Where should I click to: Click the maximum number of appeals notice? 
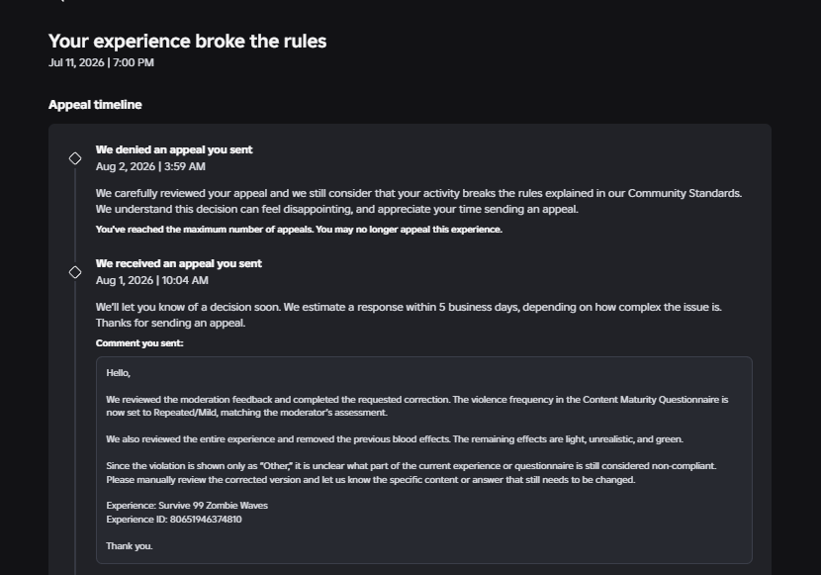(299, 230)
